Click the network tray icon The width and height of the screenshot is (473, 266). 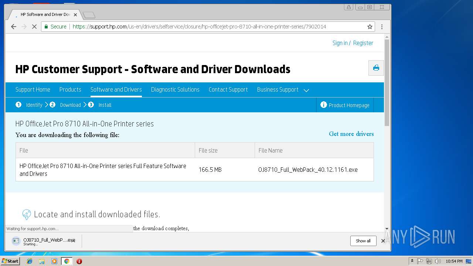pos(429,261)
